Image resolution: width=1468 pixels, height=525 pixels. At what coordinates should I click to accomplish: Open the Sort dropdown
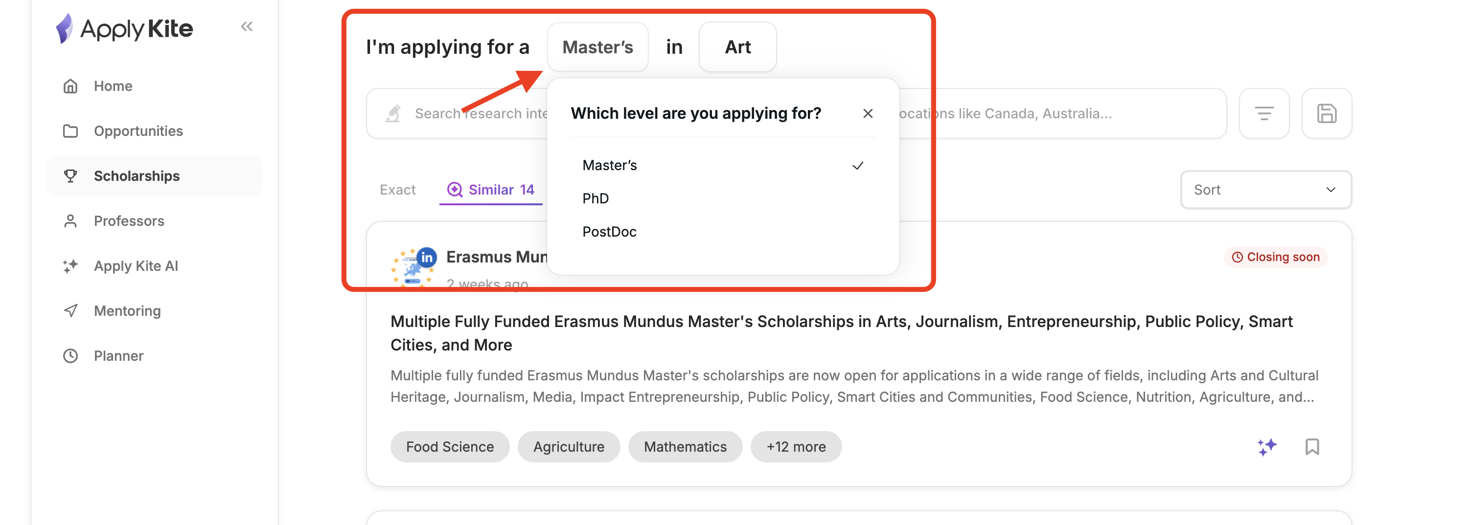(1265, 190)
